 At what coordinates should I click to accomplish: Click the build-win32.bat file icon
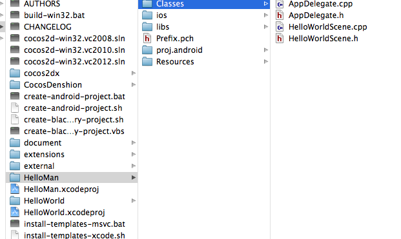coord(15,15)
